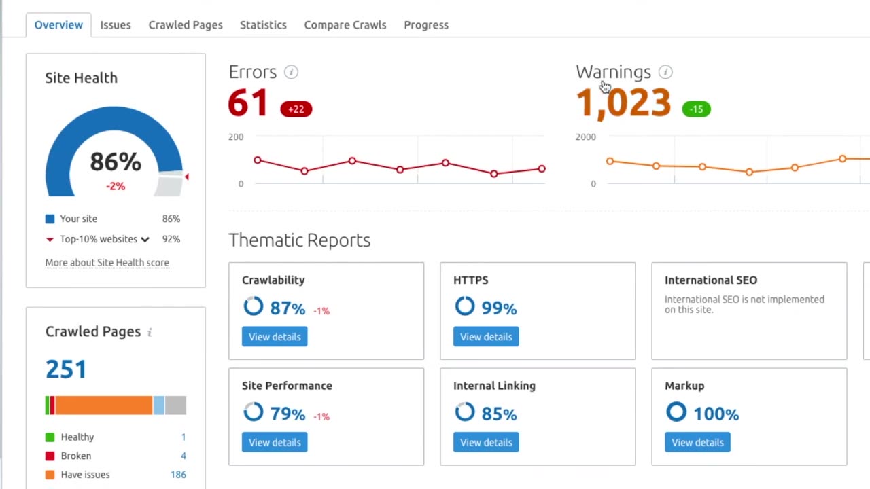Click the Crawled Pages info icon
The width and height of the screenshot is (870, 489).
click(150, 332)
